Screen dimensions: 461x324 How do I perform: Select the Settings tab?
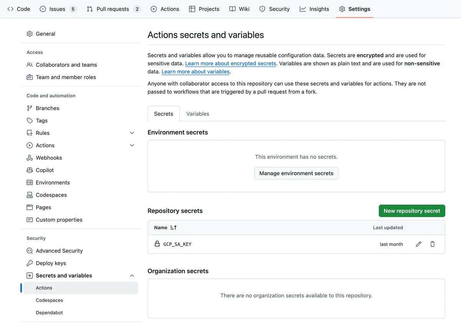[x=355, y=9]
